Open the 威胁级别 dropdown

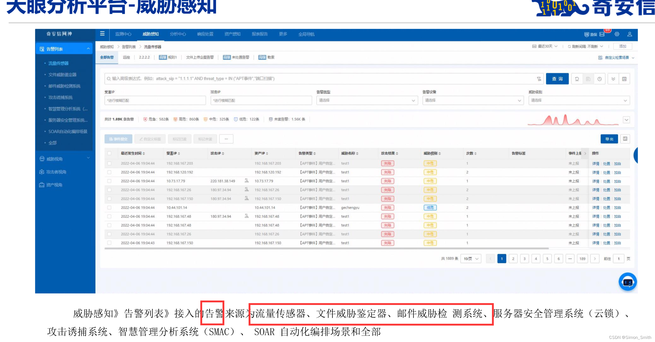pos(579,100)
